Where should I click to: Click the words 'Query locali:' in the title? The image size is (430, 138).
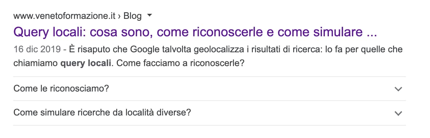[49, 33]
